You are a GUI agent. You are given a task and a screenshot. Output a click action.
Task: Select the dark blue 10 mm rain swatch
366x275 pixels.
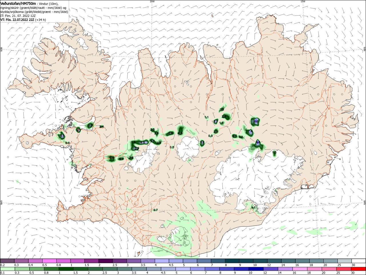click(x=255, y=269)
